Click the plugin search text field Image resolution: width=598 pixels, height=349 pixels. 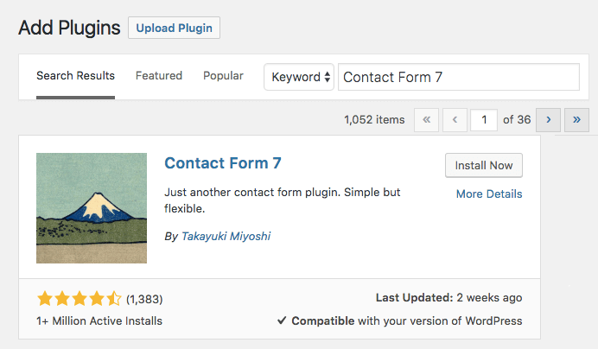click(x=458, y=77)
